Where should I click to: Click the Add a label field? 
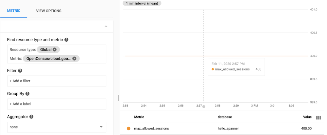coord(57,104)
